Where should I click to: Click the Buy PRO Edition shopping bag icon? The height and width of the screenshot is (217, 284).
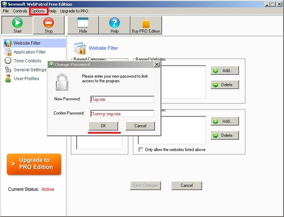(x=146, y=23)
